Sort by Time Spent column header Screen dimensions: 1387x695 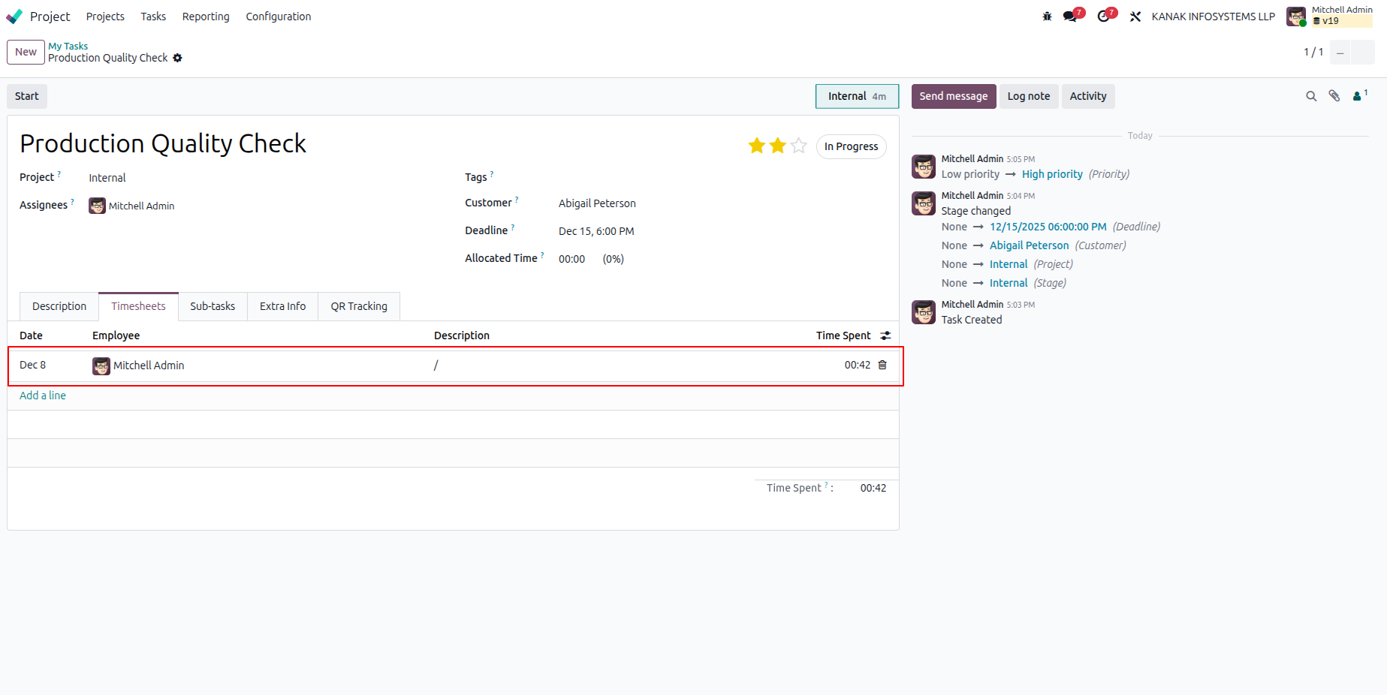point(843,335)
